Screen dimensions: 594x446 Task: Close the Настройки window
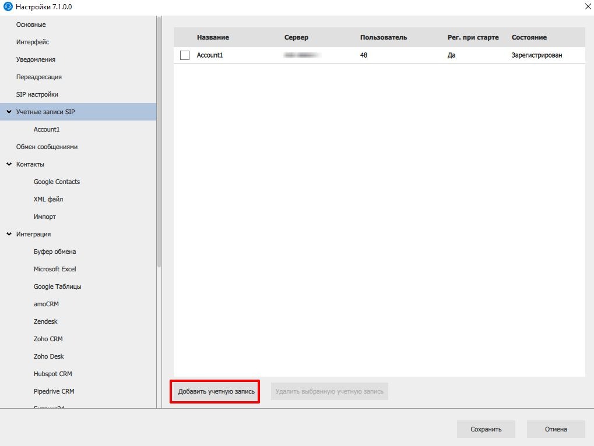click(x=586, y=6)
